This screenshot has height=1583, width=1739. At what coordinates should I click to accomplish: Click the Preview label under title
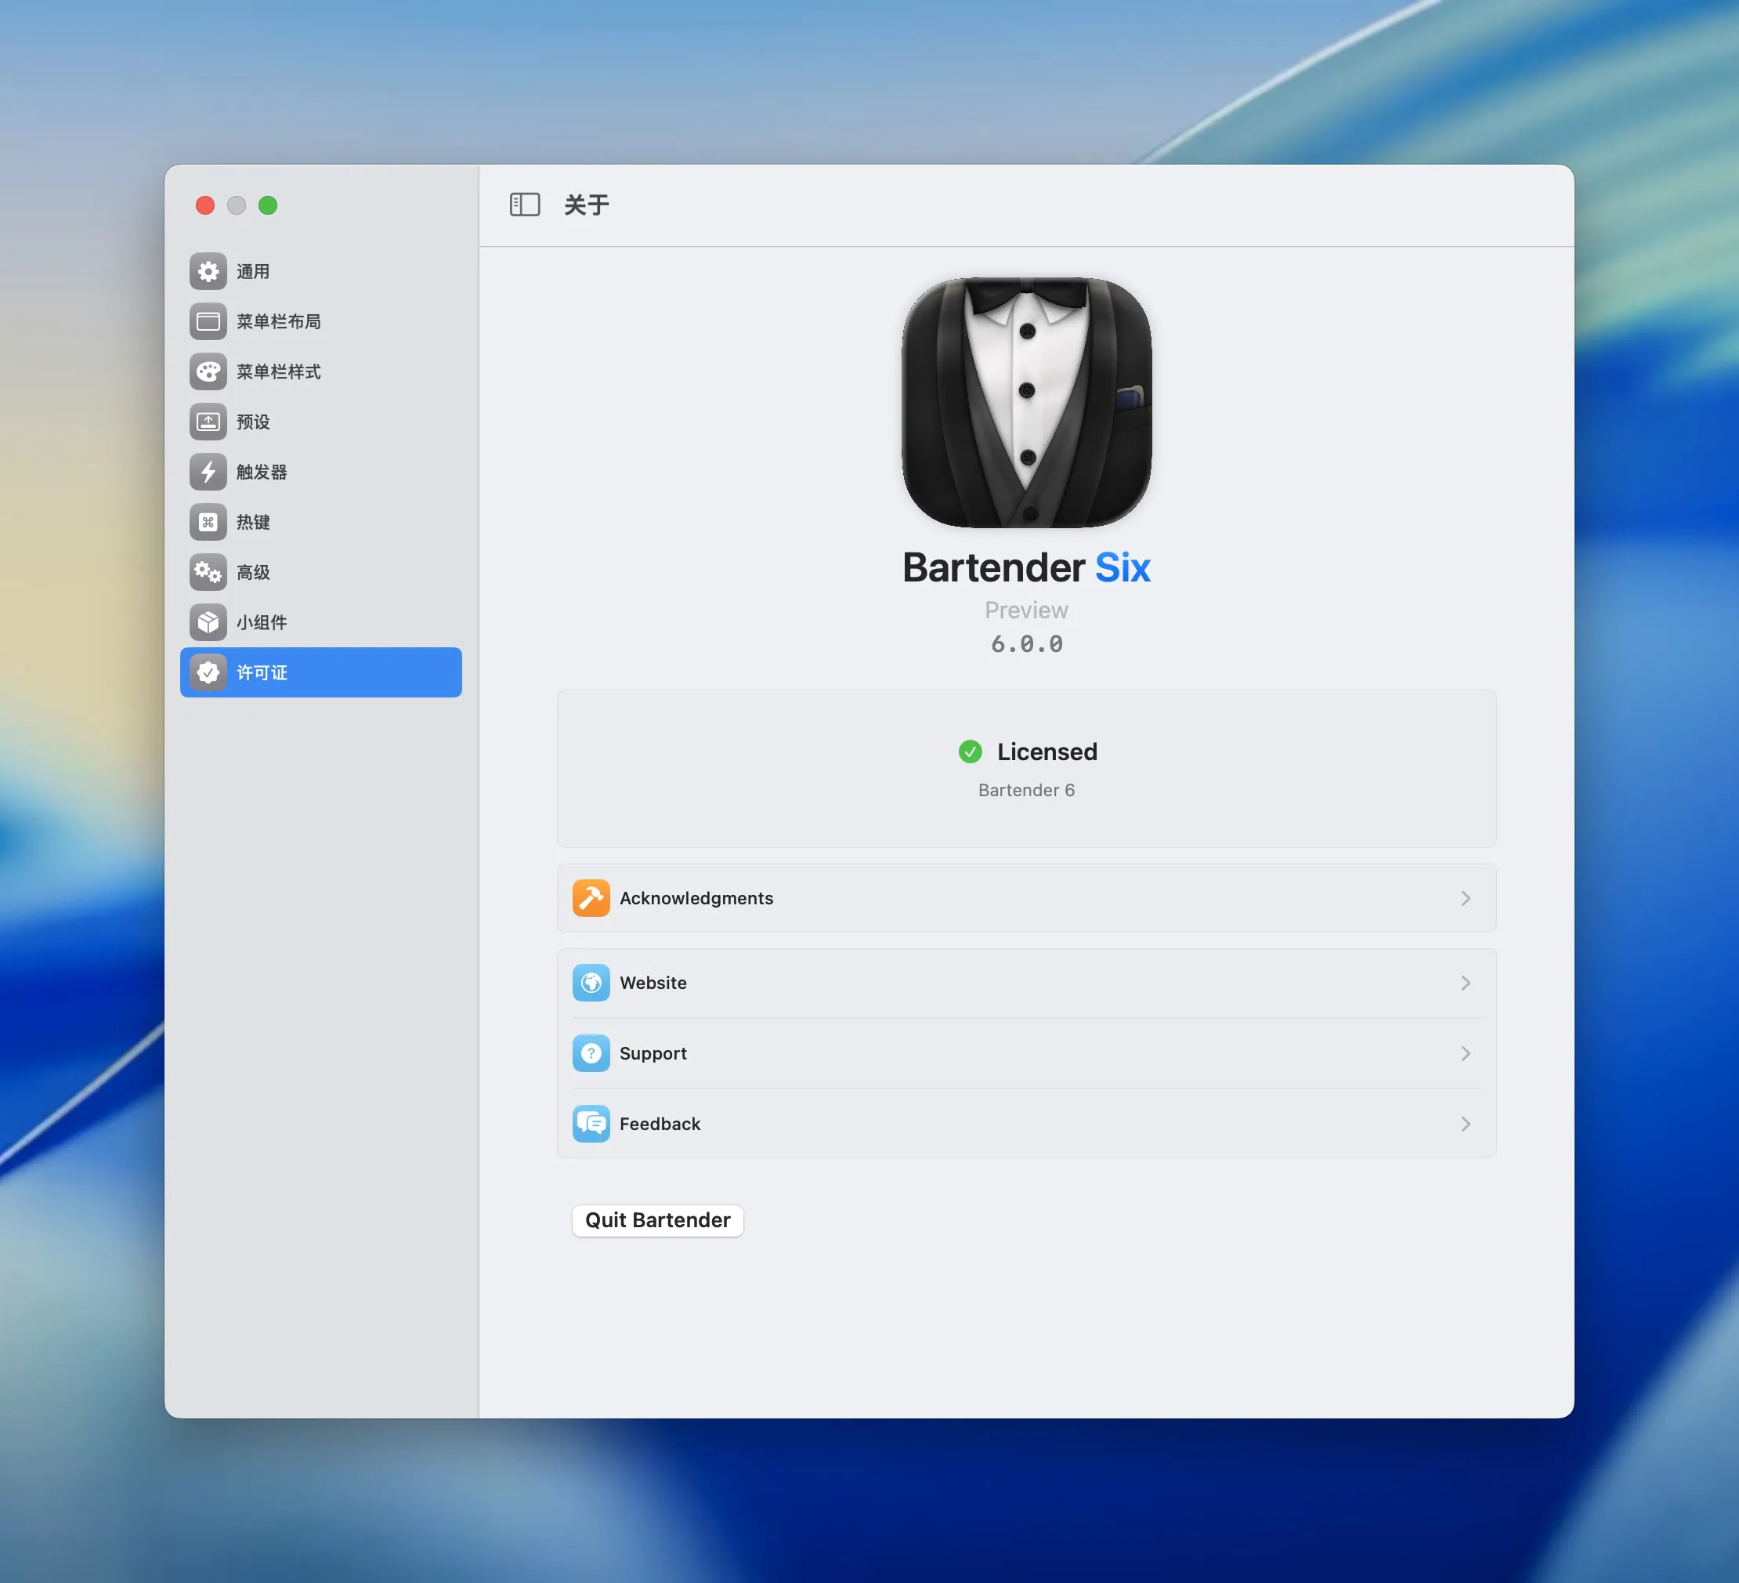[1026, 610]
